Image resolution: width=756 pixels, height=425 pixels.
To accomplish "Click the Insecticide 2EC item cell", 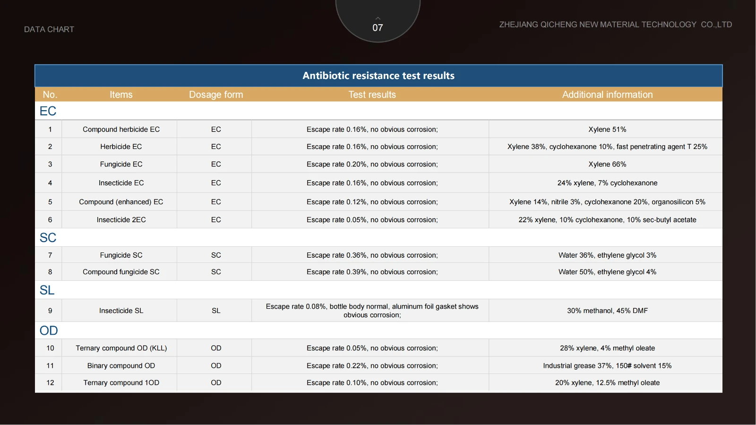I will [121, 220].
